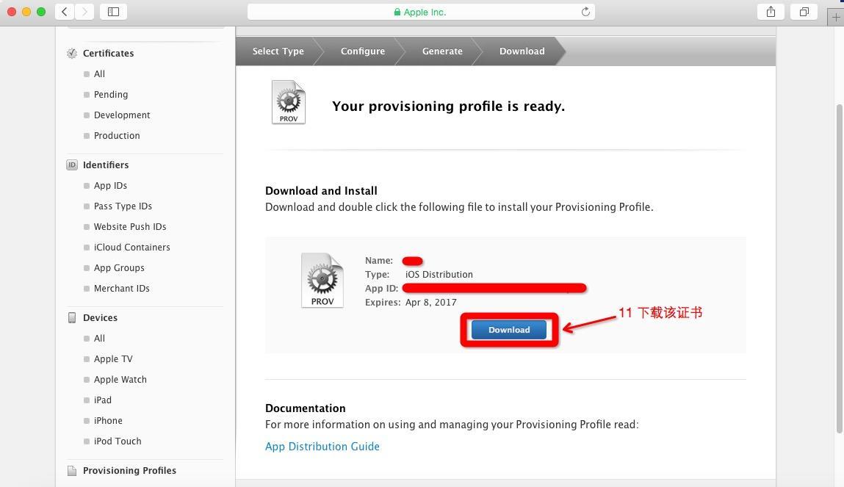Click the PROV file icon beside the profile details
844x487 pixels.
(x=322, y=281)
